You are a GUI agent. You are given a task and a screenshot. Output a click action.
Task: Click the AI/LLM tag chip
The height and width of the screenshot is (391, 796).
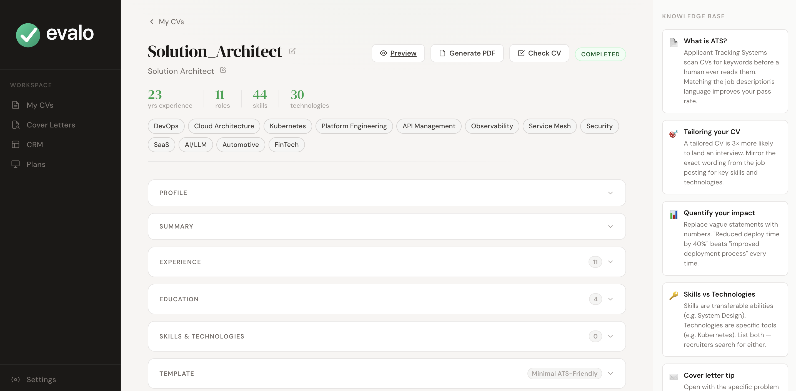point(195,144)
